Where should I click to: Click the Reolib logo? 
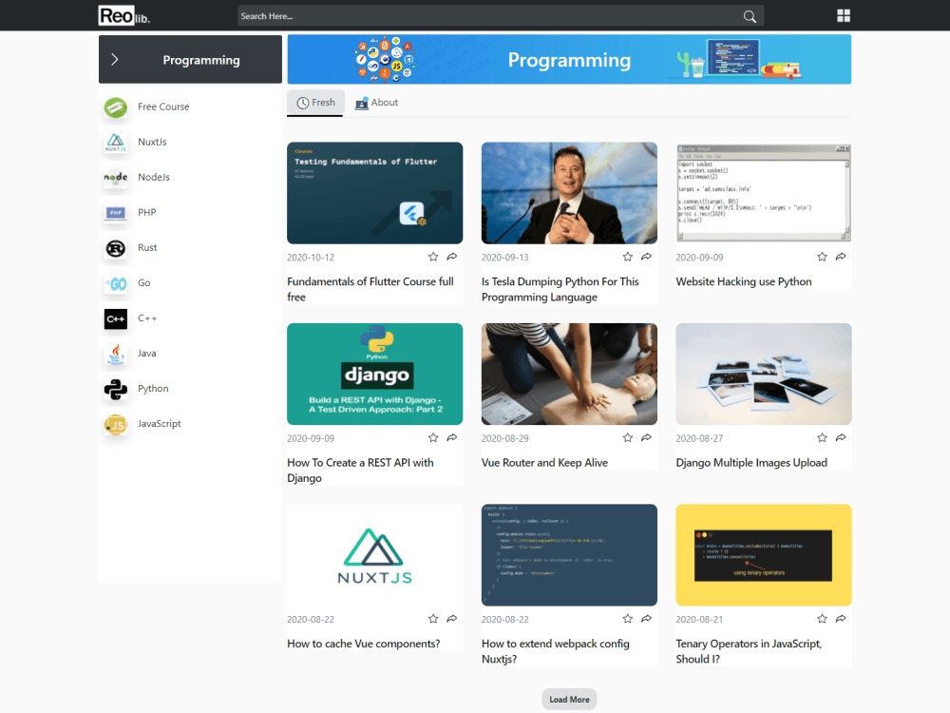point(124,16)
